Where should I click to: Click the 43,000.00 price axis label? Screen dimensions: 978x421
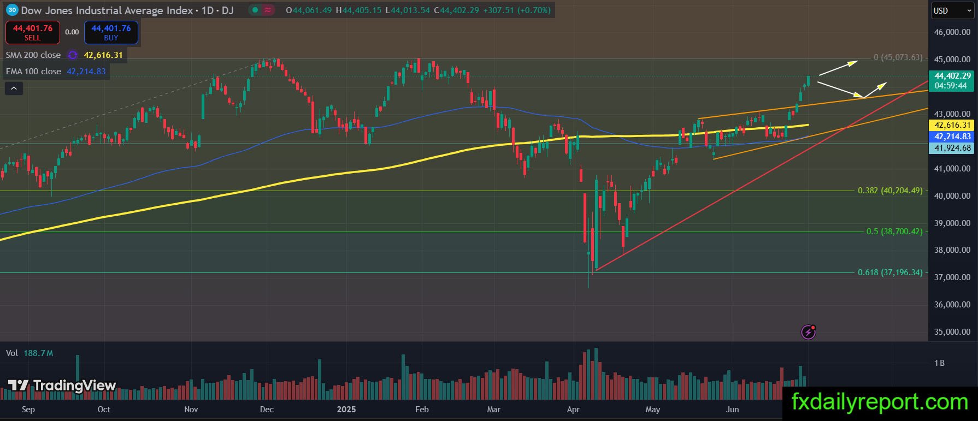coord(952,114)
